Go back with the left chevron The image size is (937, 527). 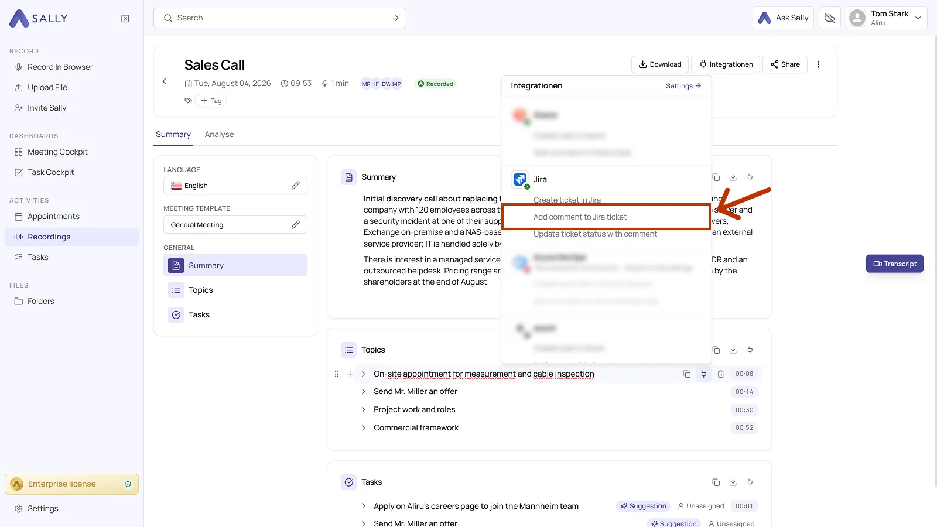pos(165,81)
